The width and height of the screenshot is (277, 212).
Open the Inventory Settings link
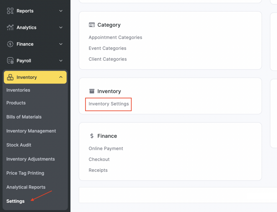[108, 104]
